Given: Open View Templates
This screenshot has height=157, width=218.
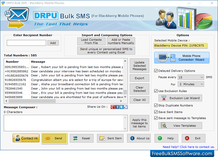Looking at the screenshot, I should click(180, 125).
